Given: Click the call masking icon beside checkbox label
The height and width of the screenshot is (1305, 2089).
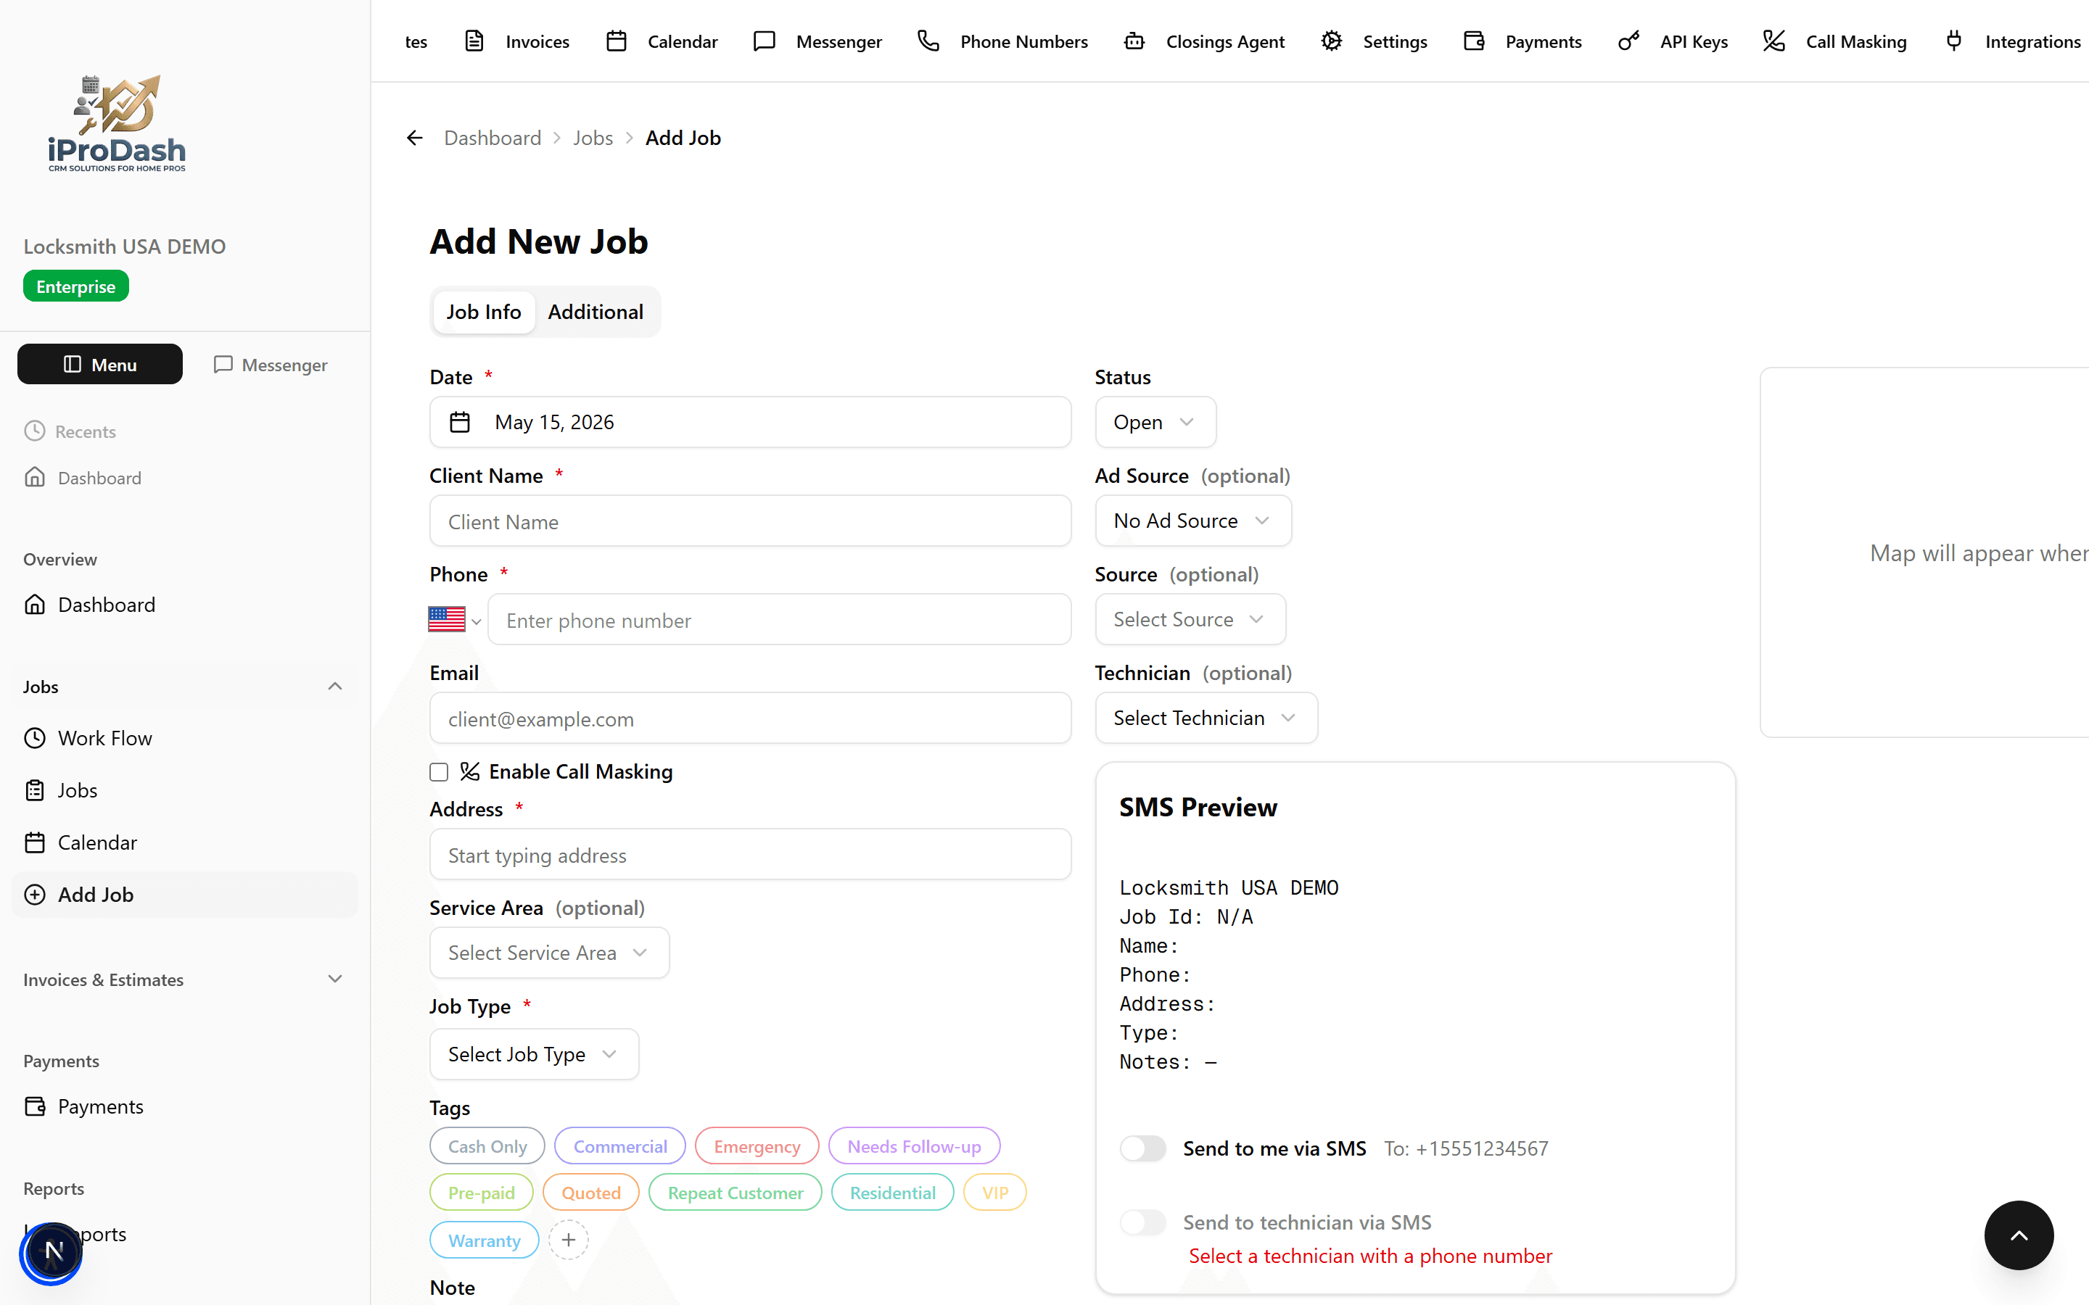Looking at the screenshot, I should pos(469,771).
